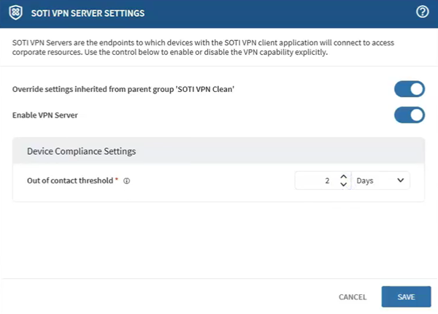Click the chevron arrow on Days dropdown
This screenshot has height=314, width=438.
pyautogui.click(x=400, y=180)
